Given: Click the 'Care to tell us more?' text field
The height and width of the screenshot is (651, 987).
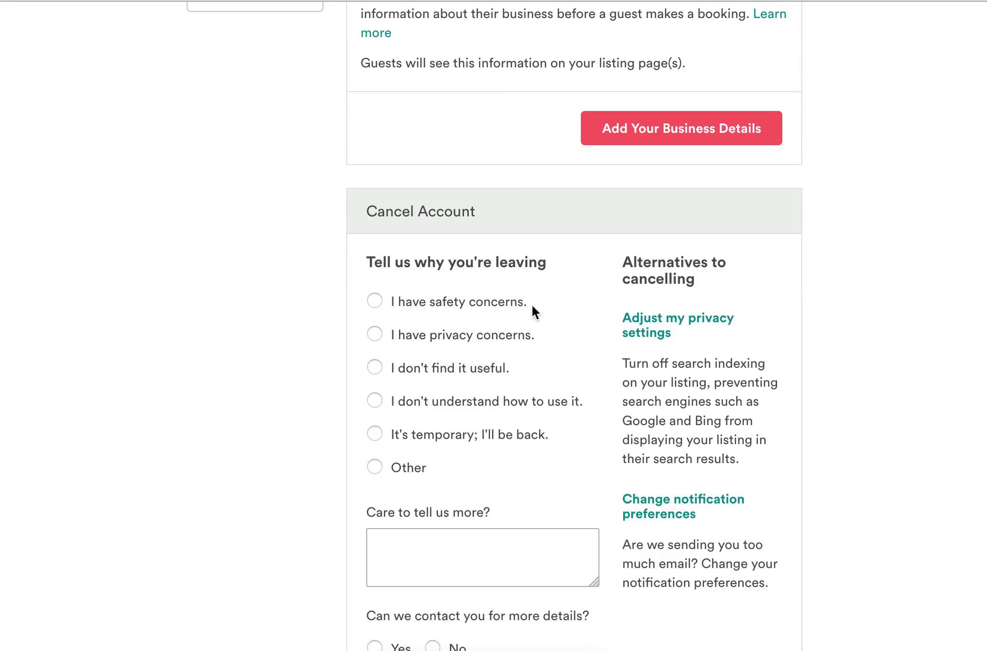Looking at the screenshot, I should click(x=482, y=557).
